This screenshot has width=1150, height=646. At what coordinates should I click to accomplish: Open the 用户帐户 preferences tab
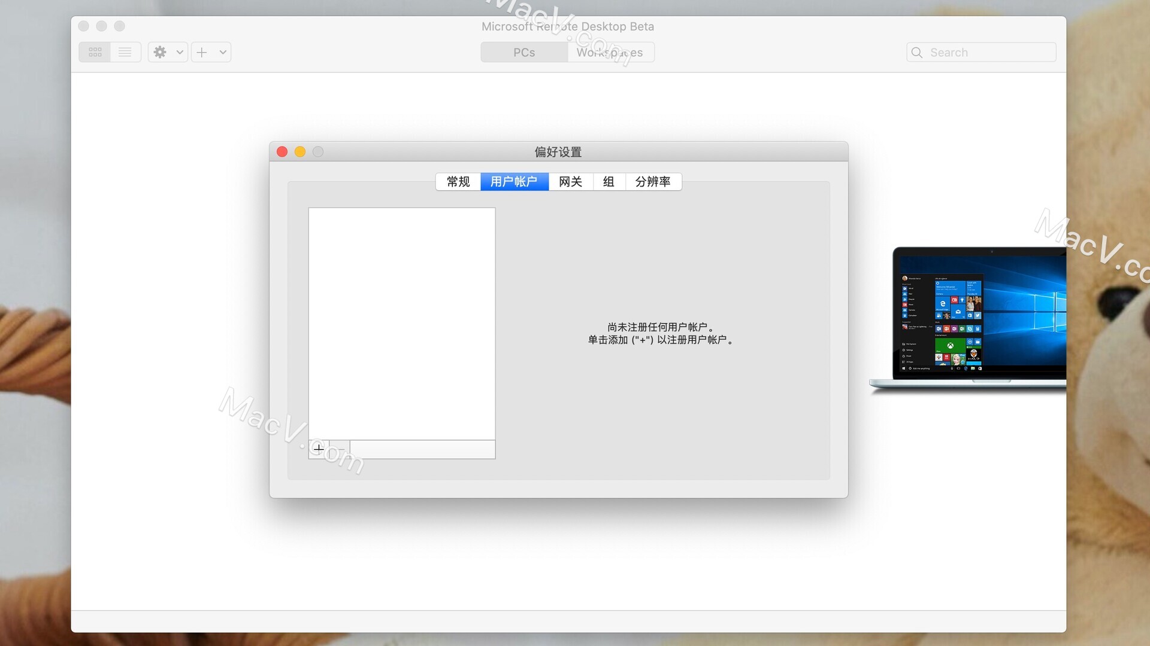[x=514, y=181]
